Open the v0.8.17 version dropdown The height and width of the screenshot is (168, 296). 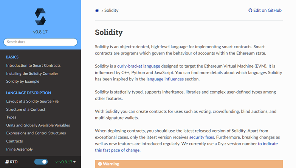pos(66,162)
